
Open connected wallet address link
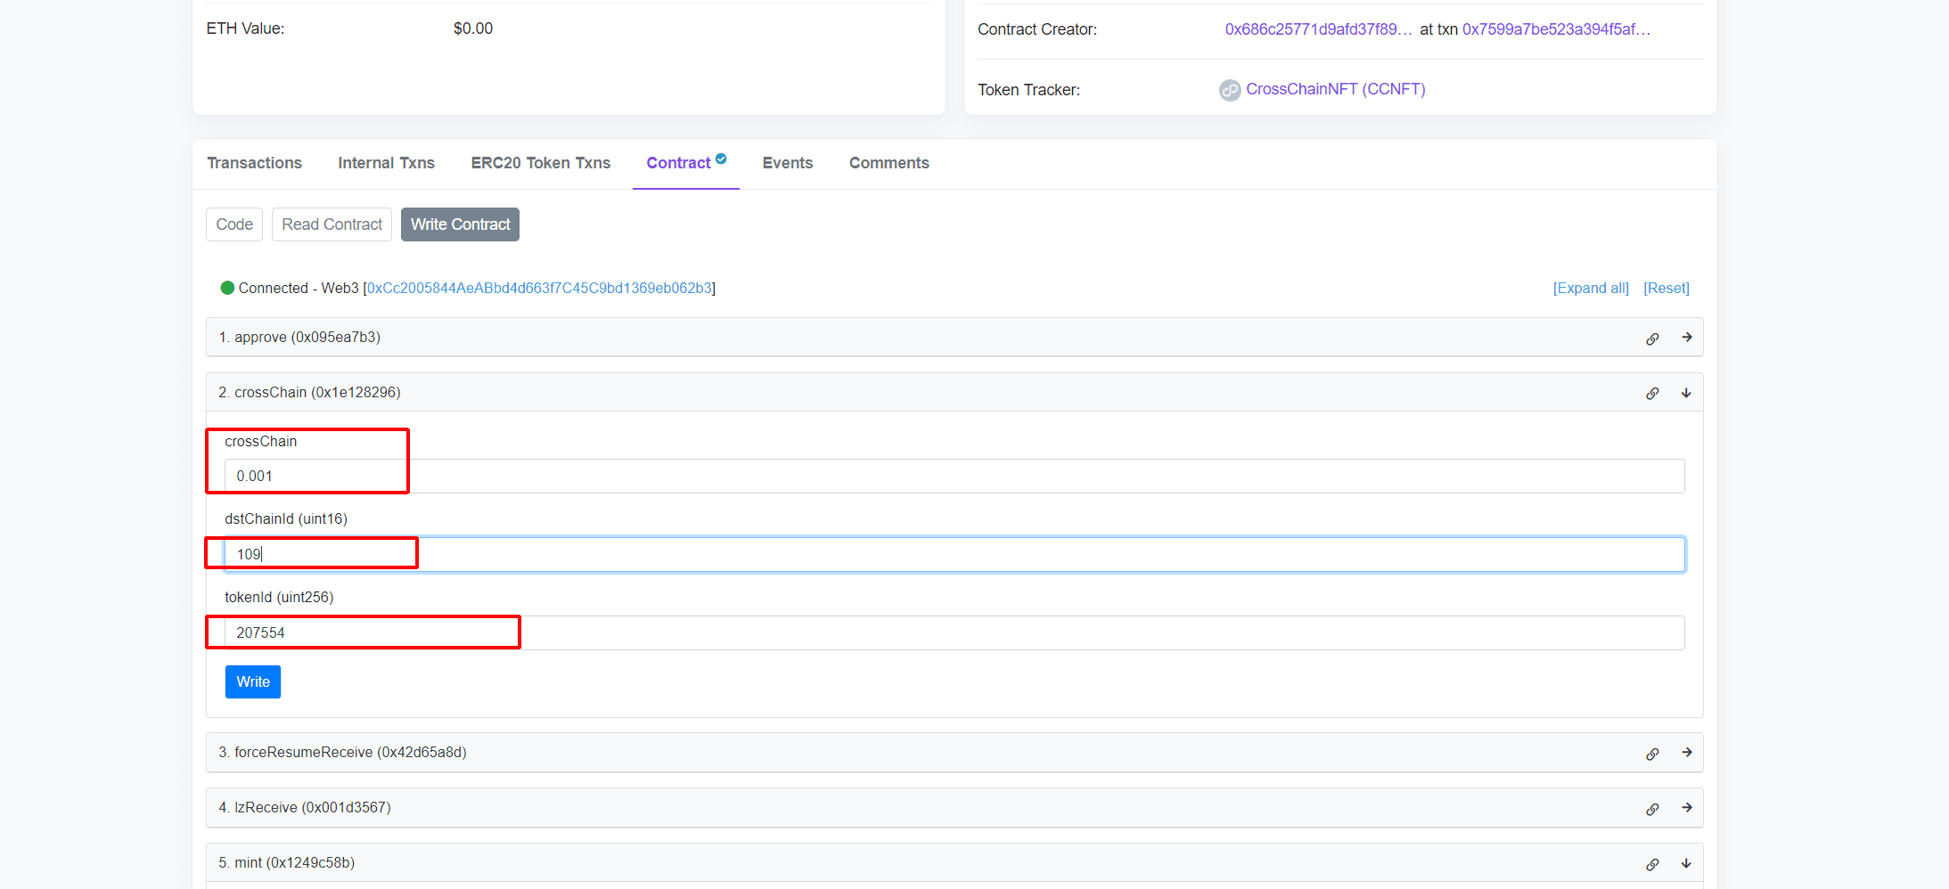coord(540,288)
